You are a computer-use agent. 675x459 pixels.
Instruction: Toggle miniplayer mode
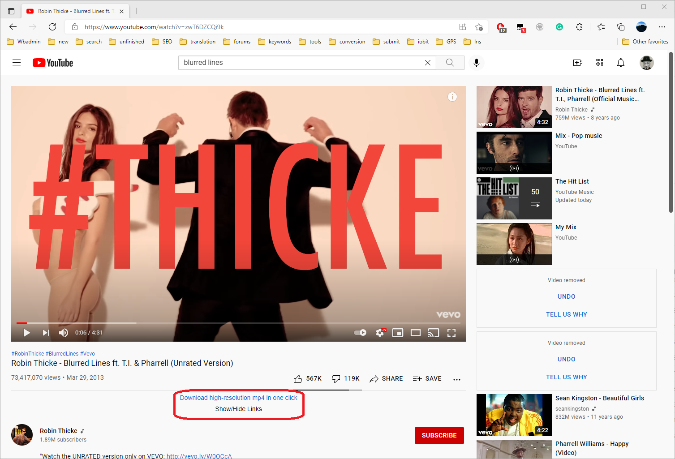click(398, 333)
